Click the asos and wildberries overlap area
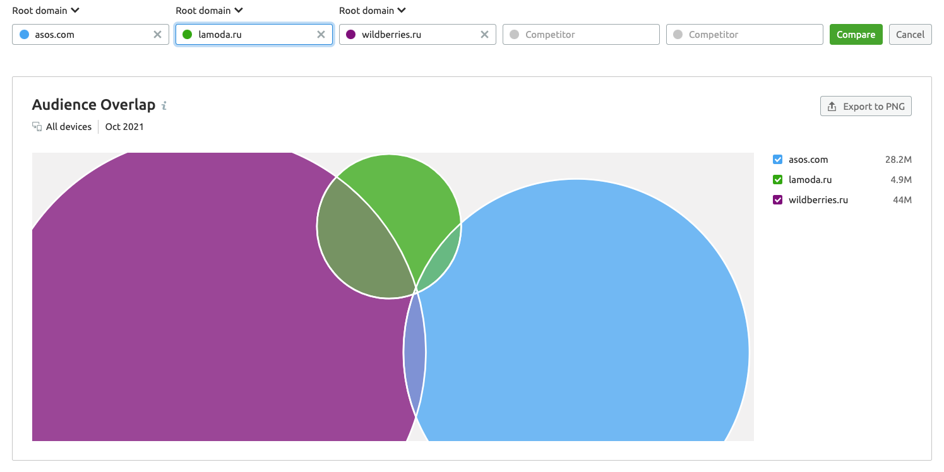This screenshot has height=472, width=944. (415, 353)
